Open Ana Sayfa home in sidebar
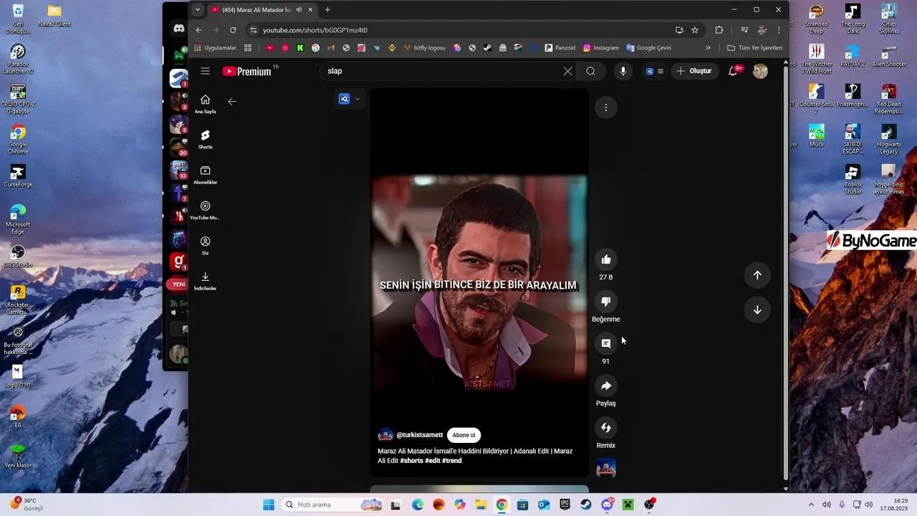The width and height of the screenshot is (917, 516). [x=206, y=104]
